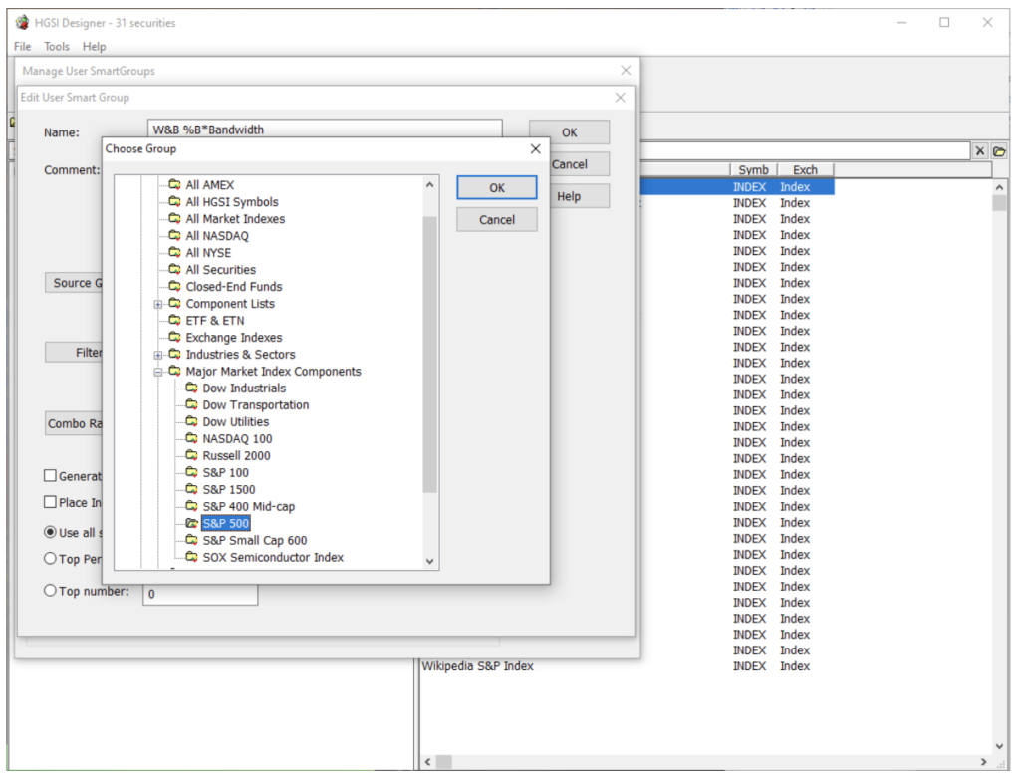Screen dimensions: 1020x779
Task: Open the Tools menu
Action: (57, 46)
